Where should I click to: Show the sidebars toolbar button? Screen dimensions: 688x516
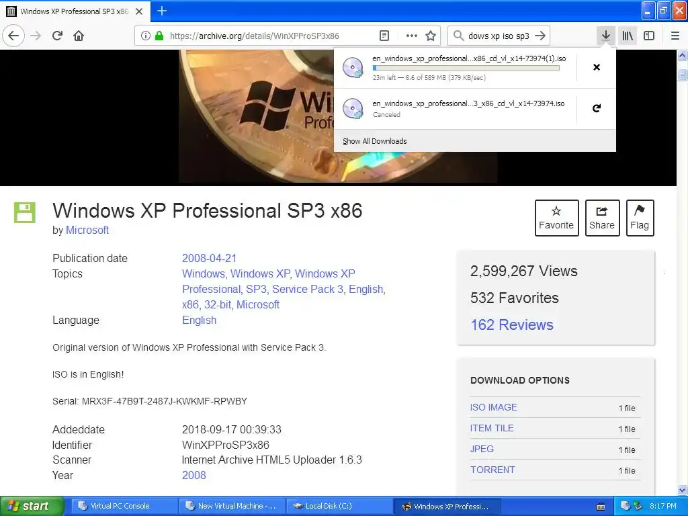(649, 36)
